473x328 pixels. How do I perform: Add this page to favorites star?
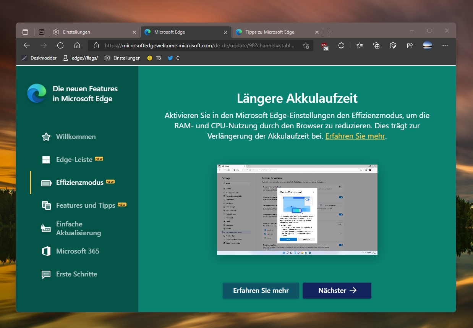(x=306, y=45)
